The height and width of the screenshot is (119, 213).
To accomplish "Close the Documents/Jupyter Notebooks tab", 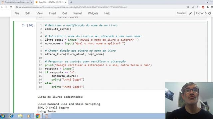I will pos(32,2).
